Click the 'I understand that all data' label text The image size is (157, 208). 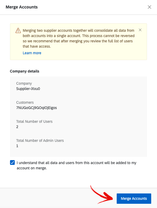click(x=77, y=165)
